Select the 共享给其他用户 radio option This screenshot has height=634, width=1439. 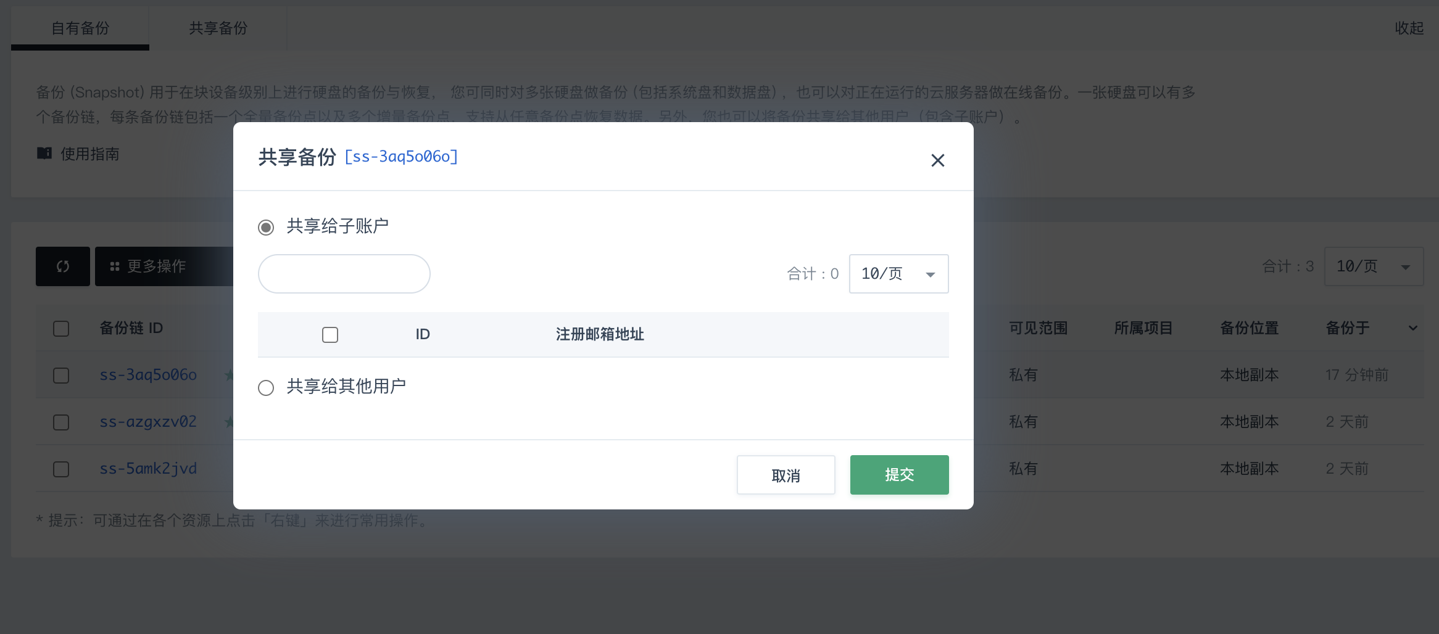266,388
